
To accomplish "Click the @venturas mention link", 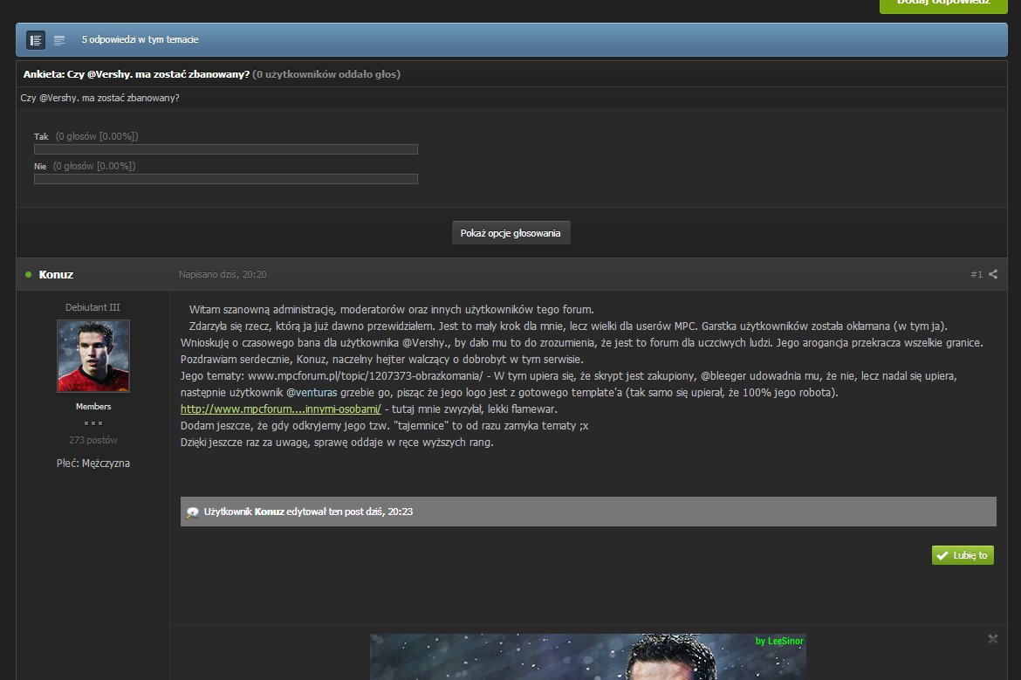I will 312,393.
